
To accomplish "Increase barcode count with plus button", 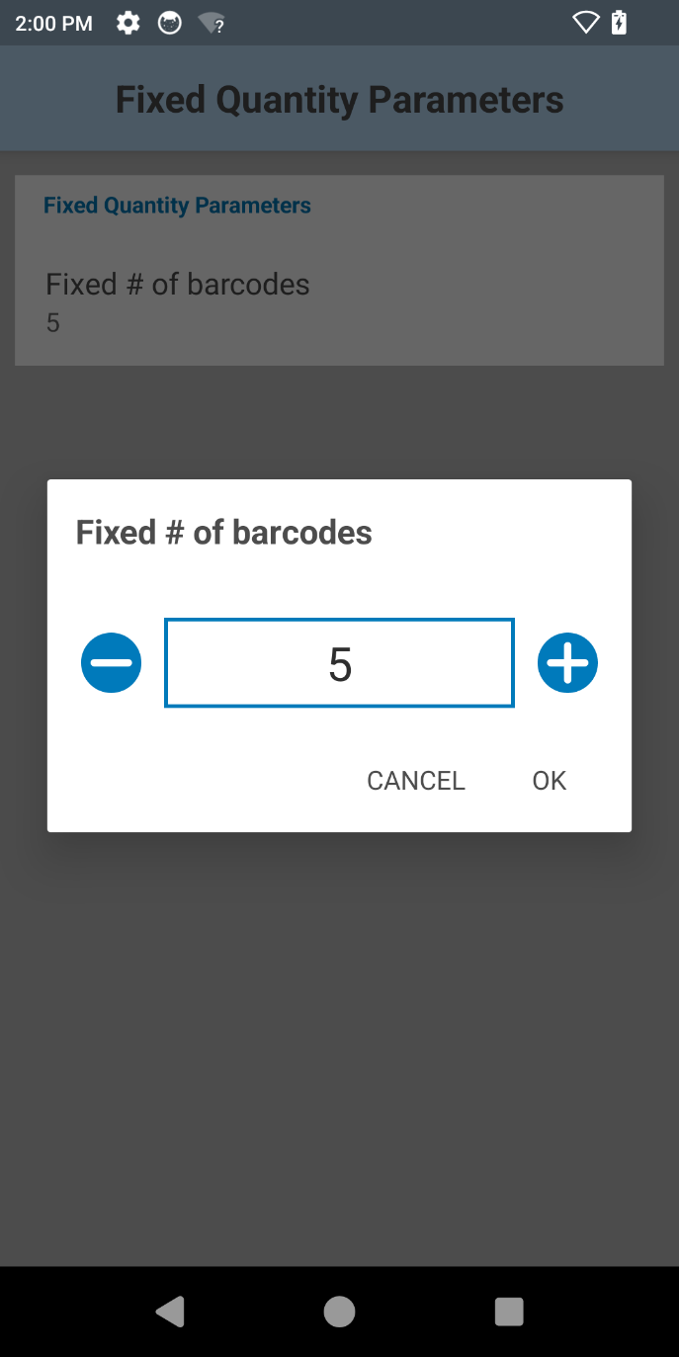I will point(567,663).
